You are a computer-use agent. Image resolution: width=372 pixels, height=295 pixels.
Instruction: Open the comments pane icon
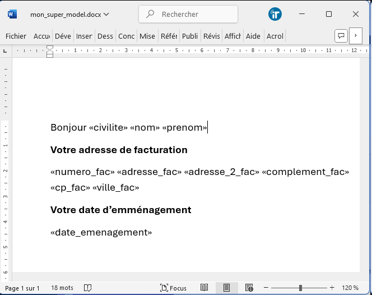click(x=341, y=36)
